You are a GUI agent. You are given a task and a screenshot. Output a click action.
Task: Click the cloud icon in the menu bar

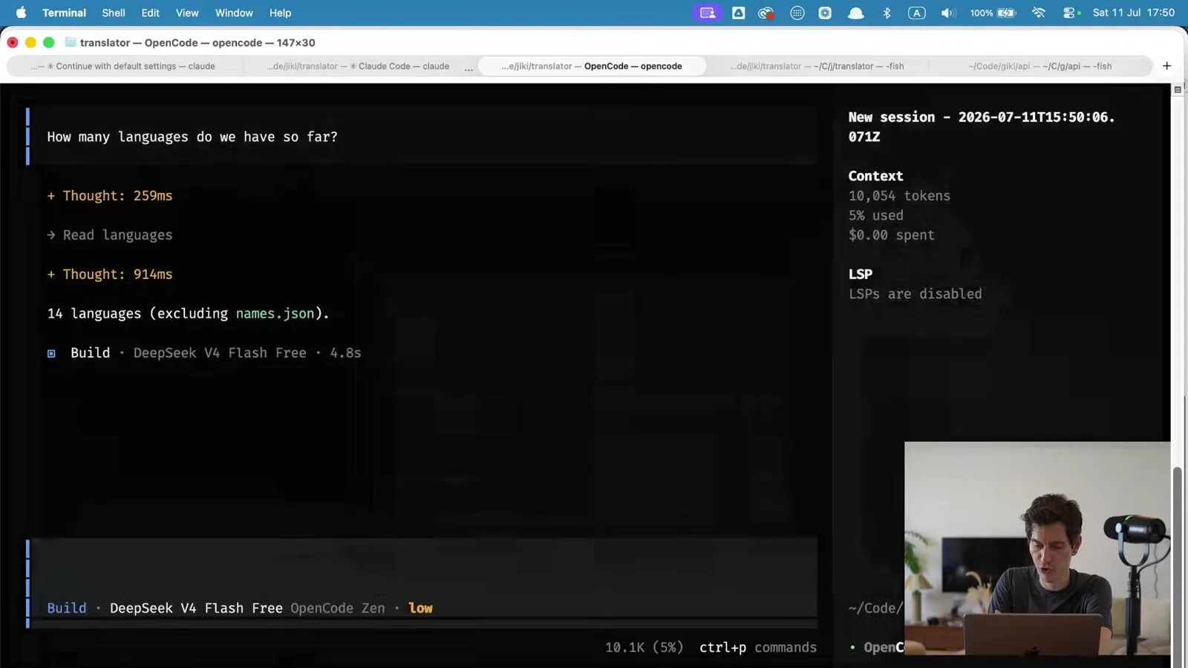tap(856, 13)
